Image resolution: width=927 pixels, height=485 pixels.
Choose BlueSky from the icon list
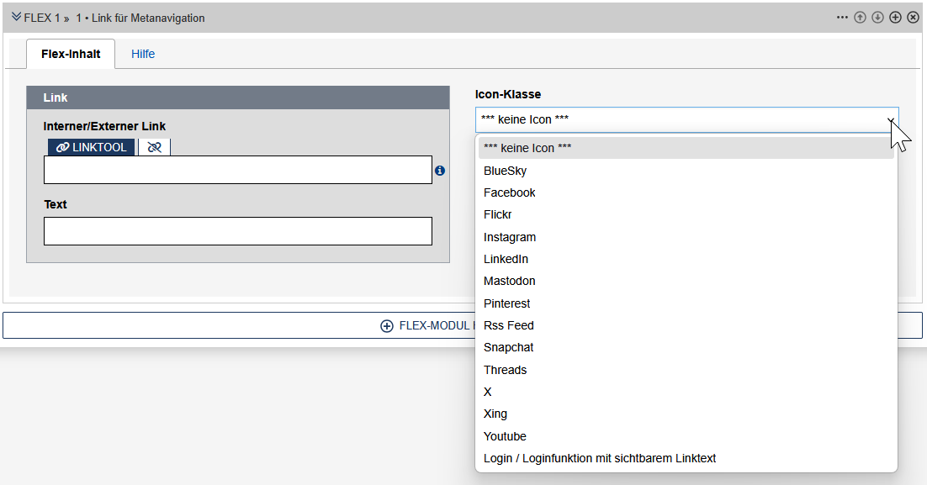505,171
